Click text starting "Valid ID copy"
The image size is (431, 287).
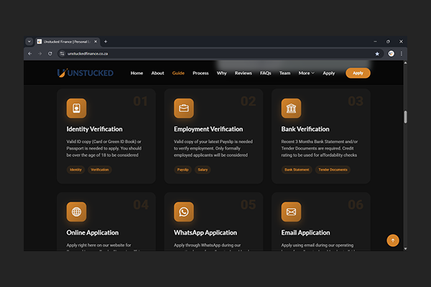coord(104,149)
